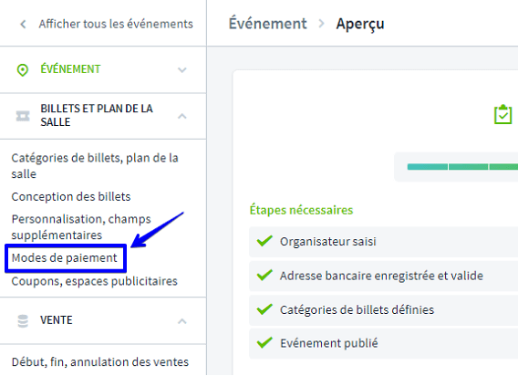Expand the ÉVÉNEMENT section chevron
The height and width of the screenshot is (376, 518).
182,70
